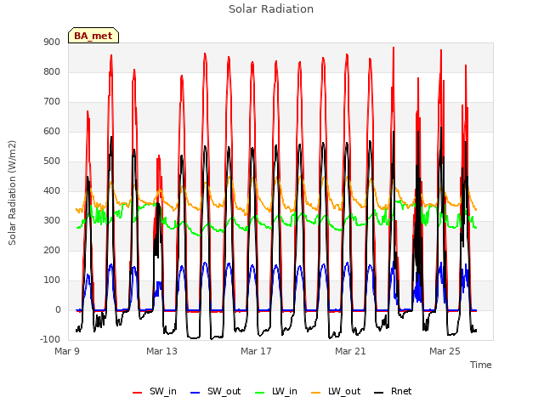
Task: Click the 500 y-axis tick label
Action: (52, 161)
